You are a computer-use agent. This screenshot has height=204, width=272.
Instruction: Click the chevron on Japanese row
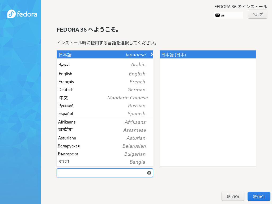(x=152, y=54)
